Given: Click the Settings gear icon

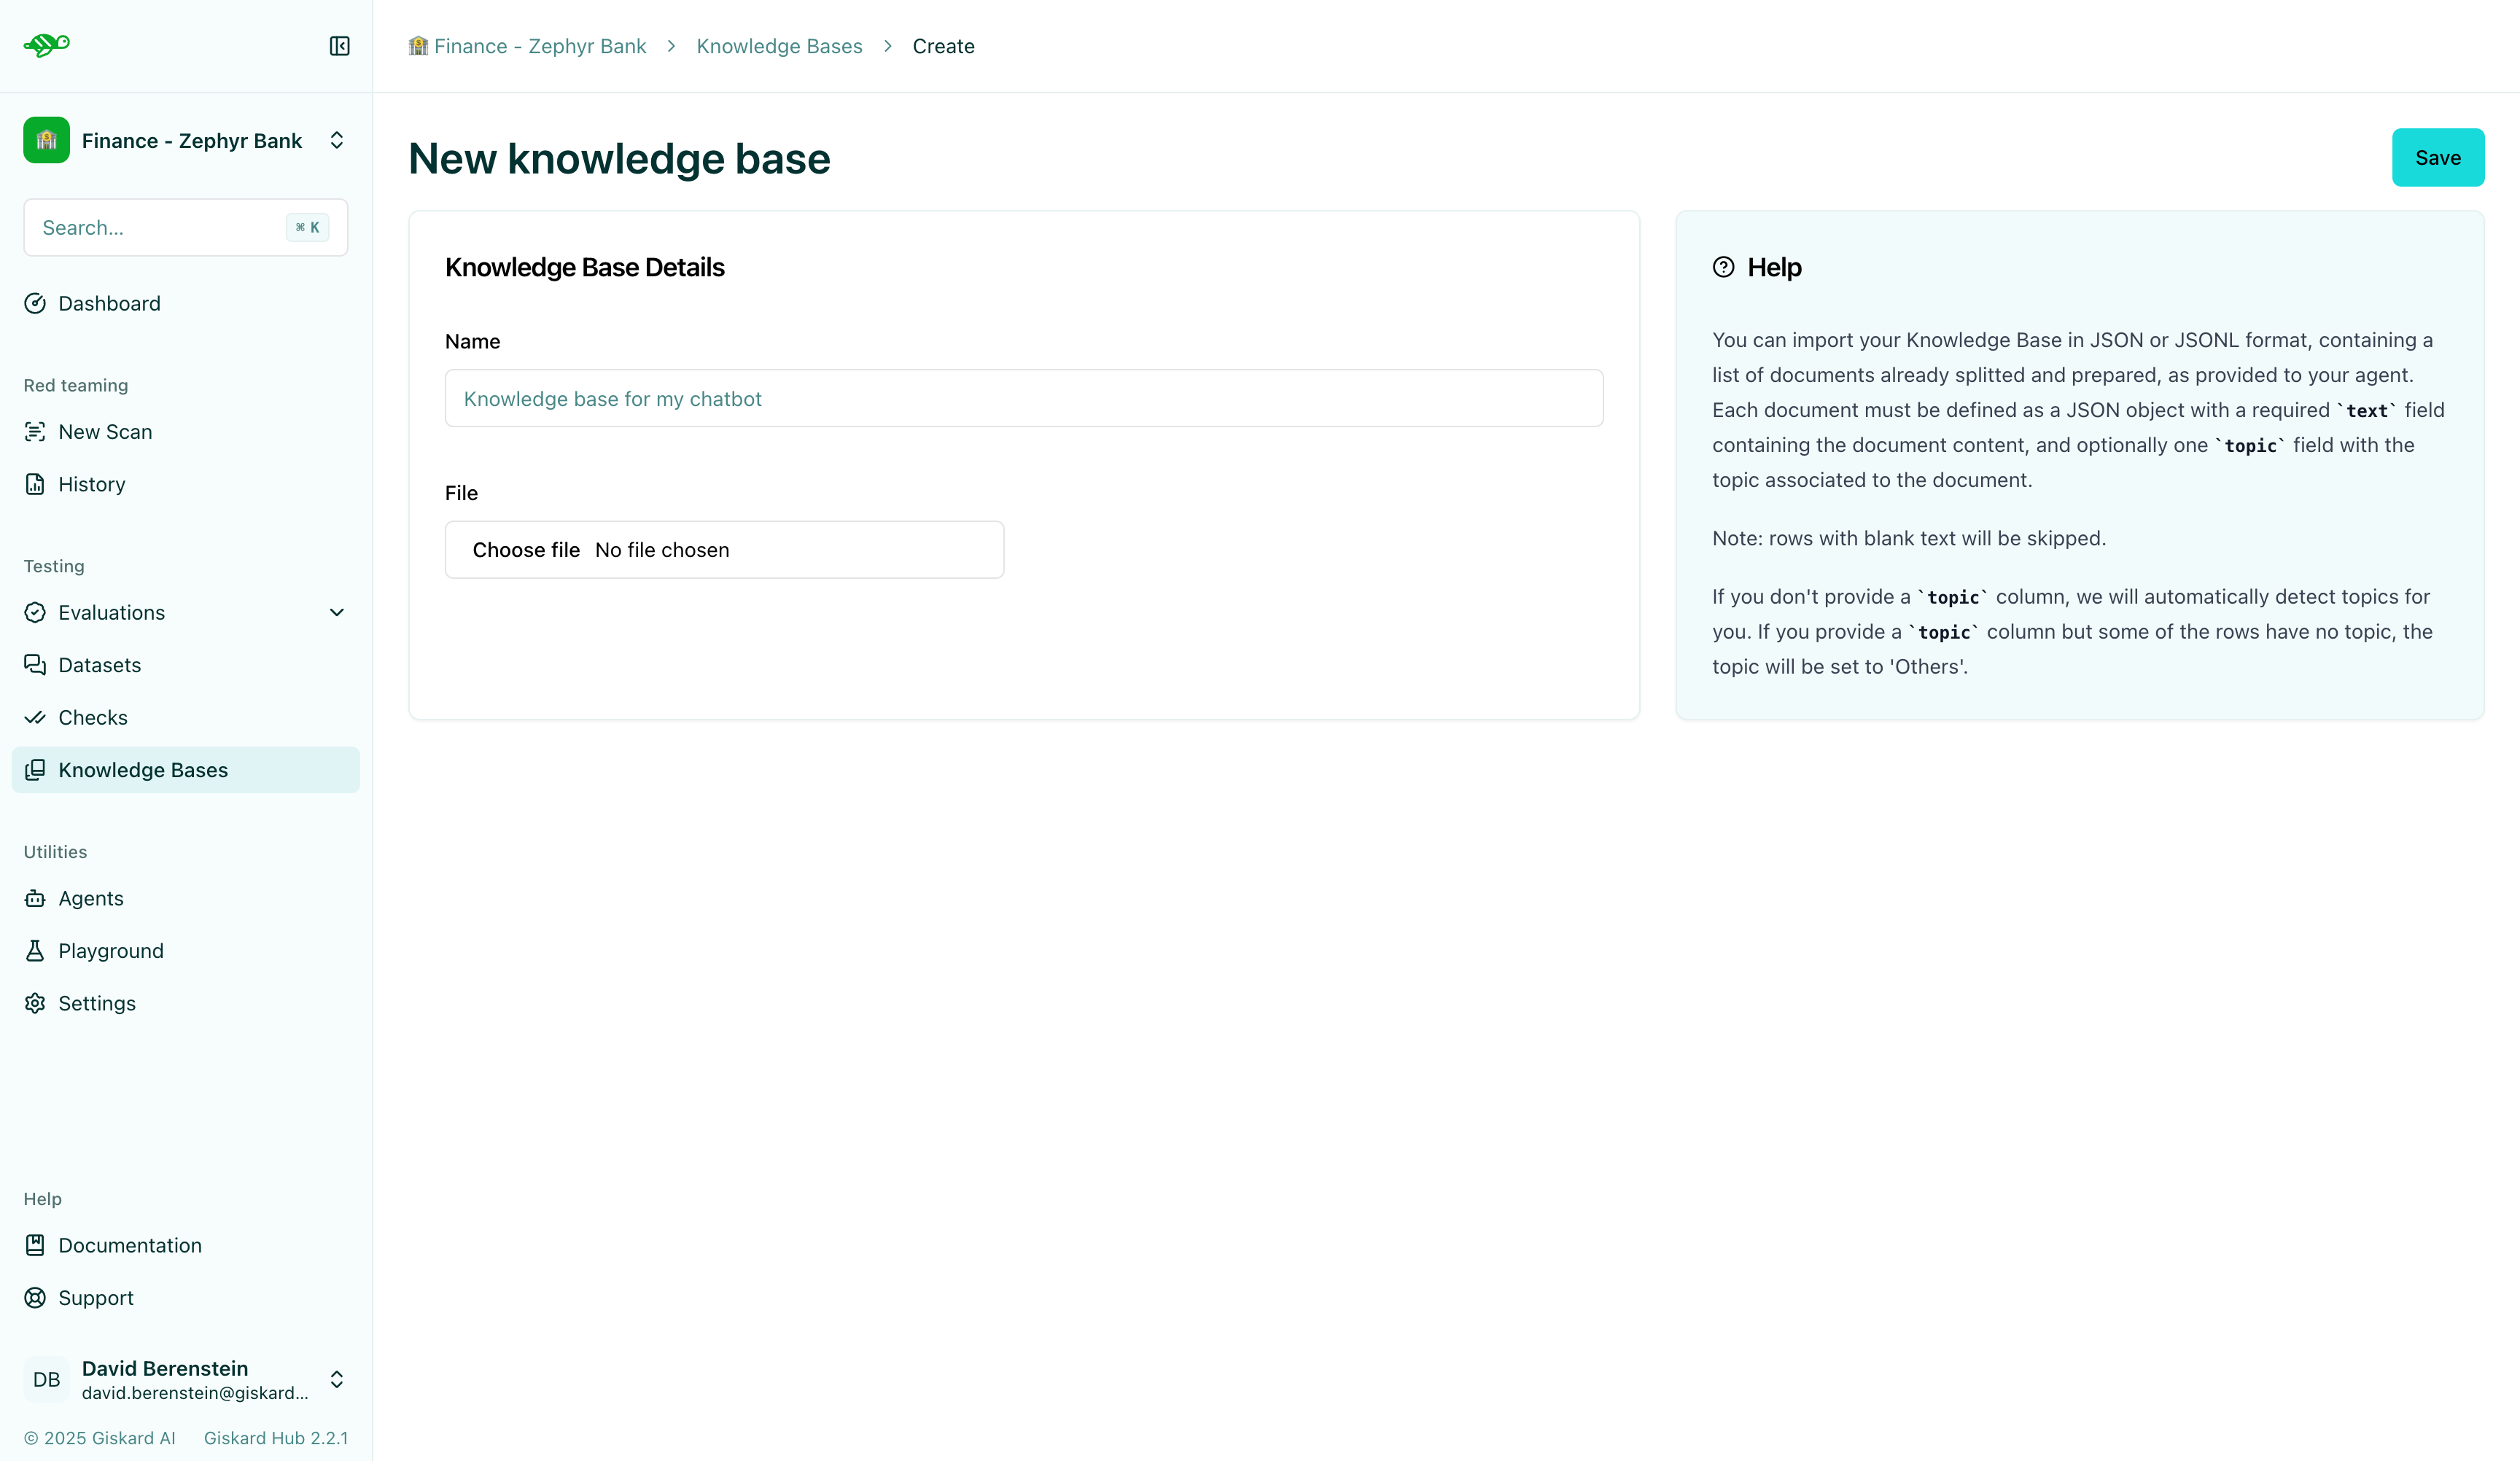Looking at the screenshot, I should point(35,1003).
